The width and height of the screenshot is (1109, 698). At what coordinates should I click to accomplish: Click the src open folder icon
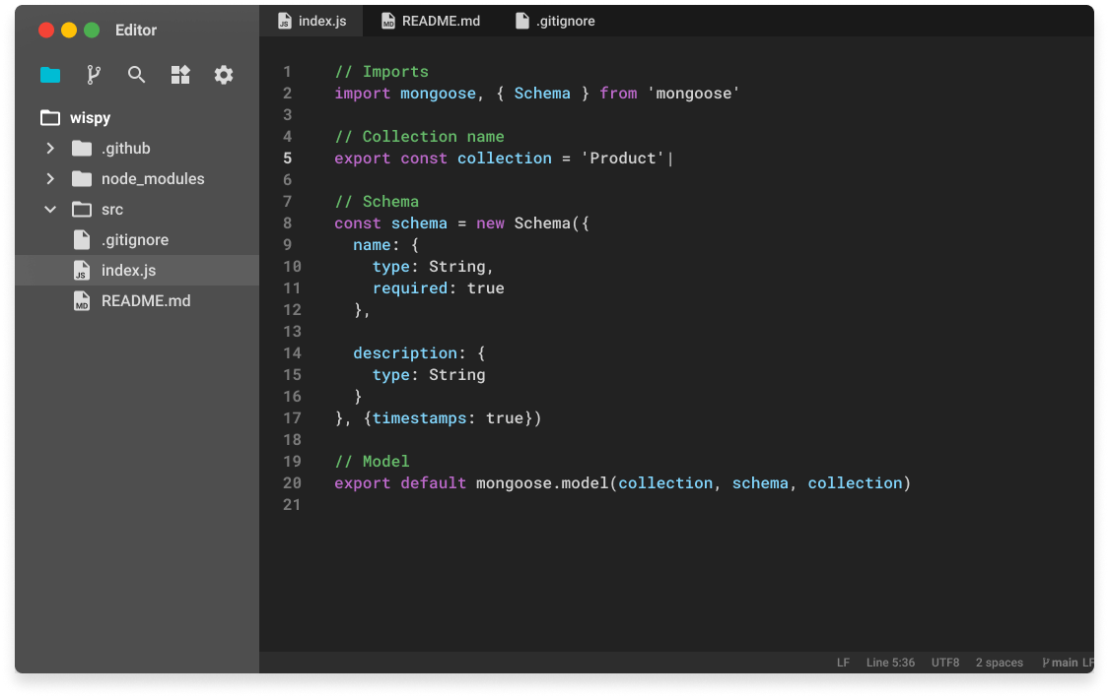tap(82, 209)
